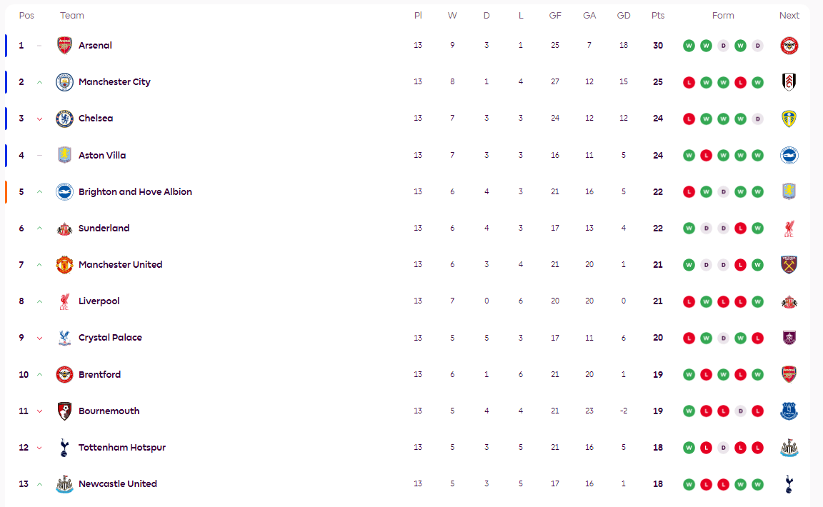The height and width of the screenshot is (507, 823).
Task: Click the GD column header
Action: click(623, 16)
